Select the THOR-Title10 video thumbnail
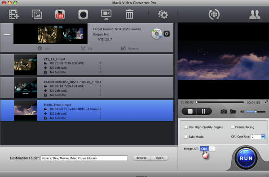This screenshot has height=177, width=269. click(26, 110)
